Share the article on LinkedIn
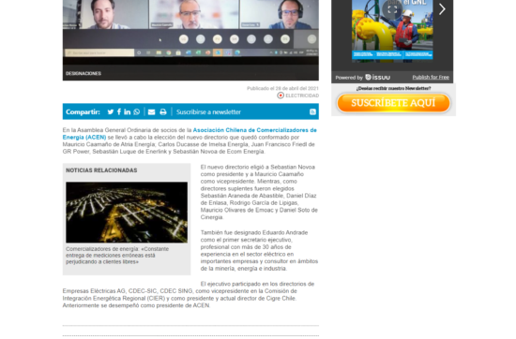Viewport: 516px width, 339px height. pyautogui.click(x=128, y=112)
